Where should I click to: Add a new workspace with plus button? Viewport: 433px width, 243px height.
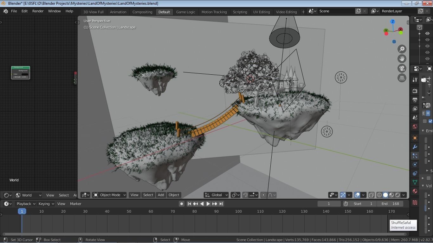pyautogui.click(x=303, y=12)
